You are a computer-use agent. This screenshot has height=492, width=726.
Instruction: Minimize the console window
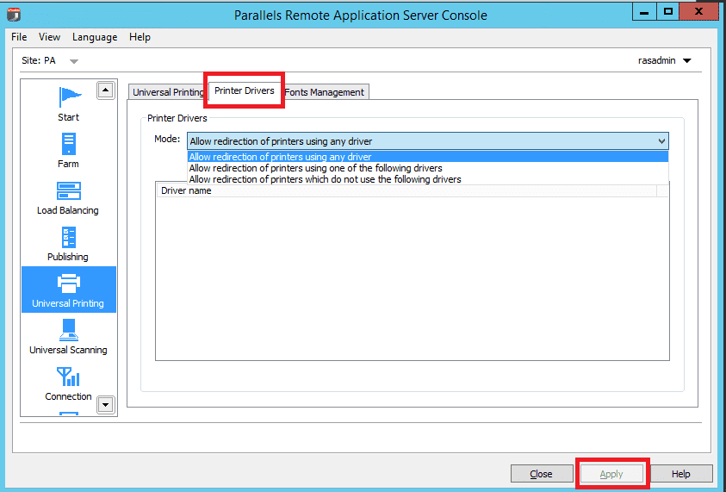pos(644,12)
